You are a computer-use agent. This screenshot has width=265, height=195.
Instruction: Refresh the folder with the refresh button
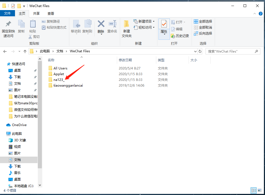(x=200, y=51)
